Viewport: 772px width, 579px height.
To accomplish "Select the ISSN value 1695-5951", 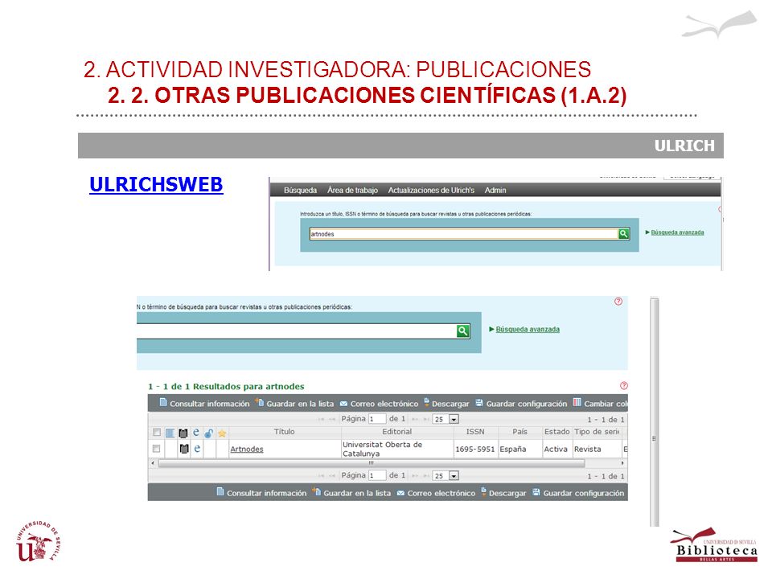I will tap(474, 449).
